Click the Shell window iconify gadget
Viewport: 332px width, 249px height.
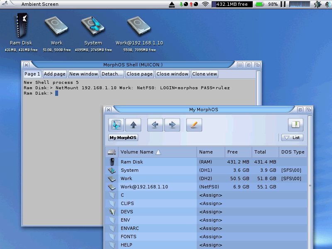pyautogui.click(x=240, y=65)
